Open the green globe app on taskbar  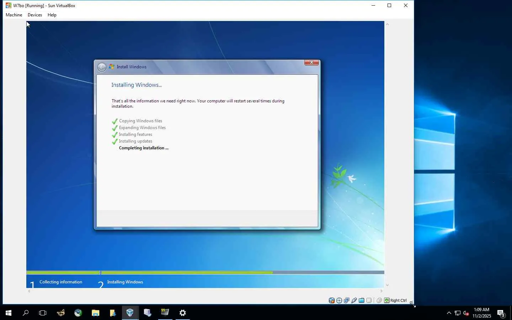click(78, 313)
